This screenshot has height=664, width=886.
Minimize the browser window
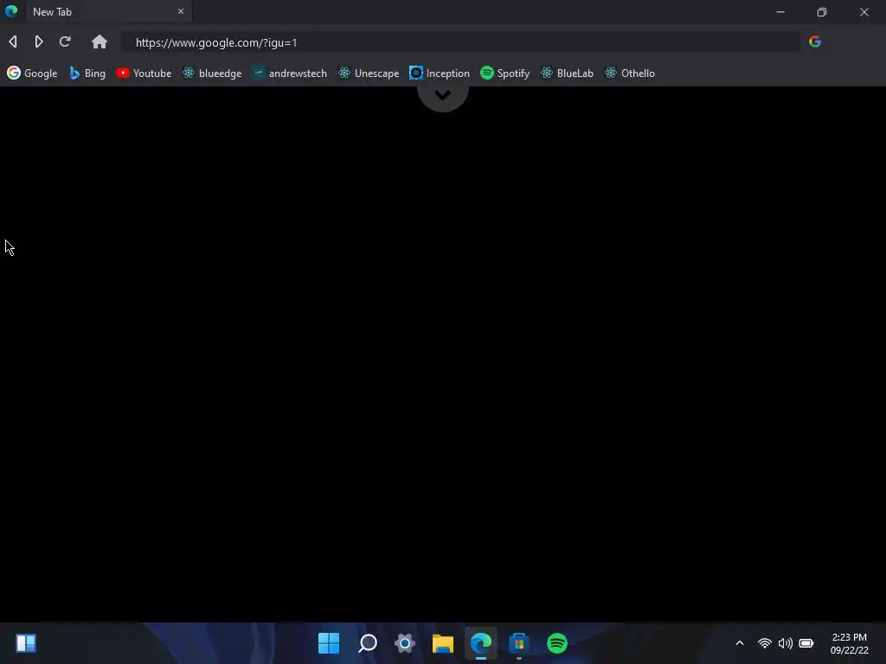tap(781, 12)
